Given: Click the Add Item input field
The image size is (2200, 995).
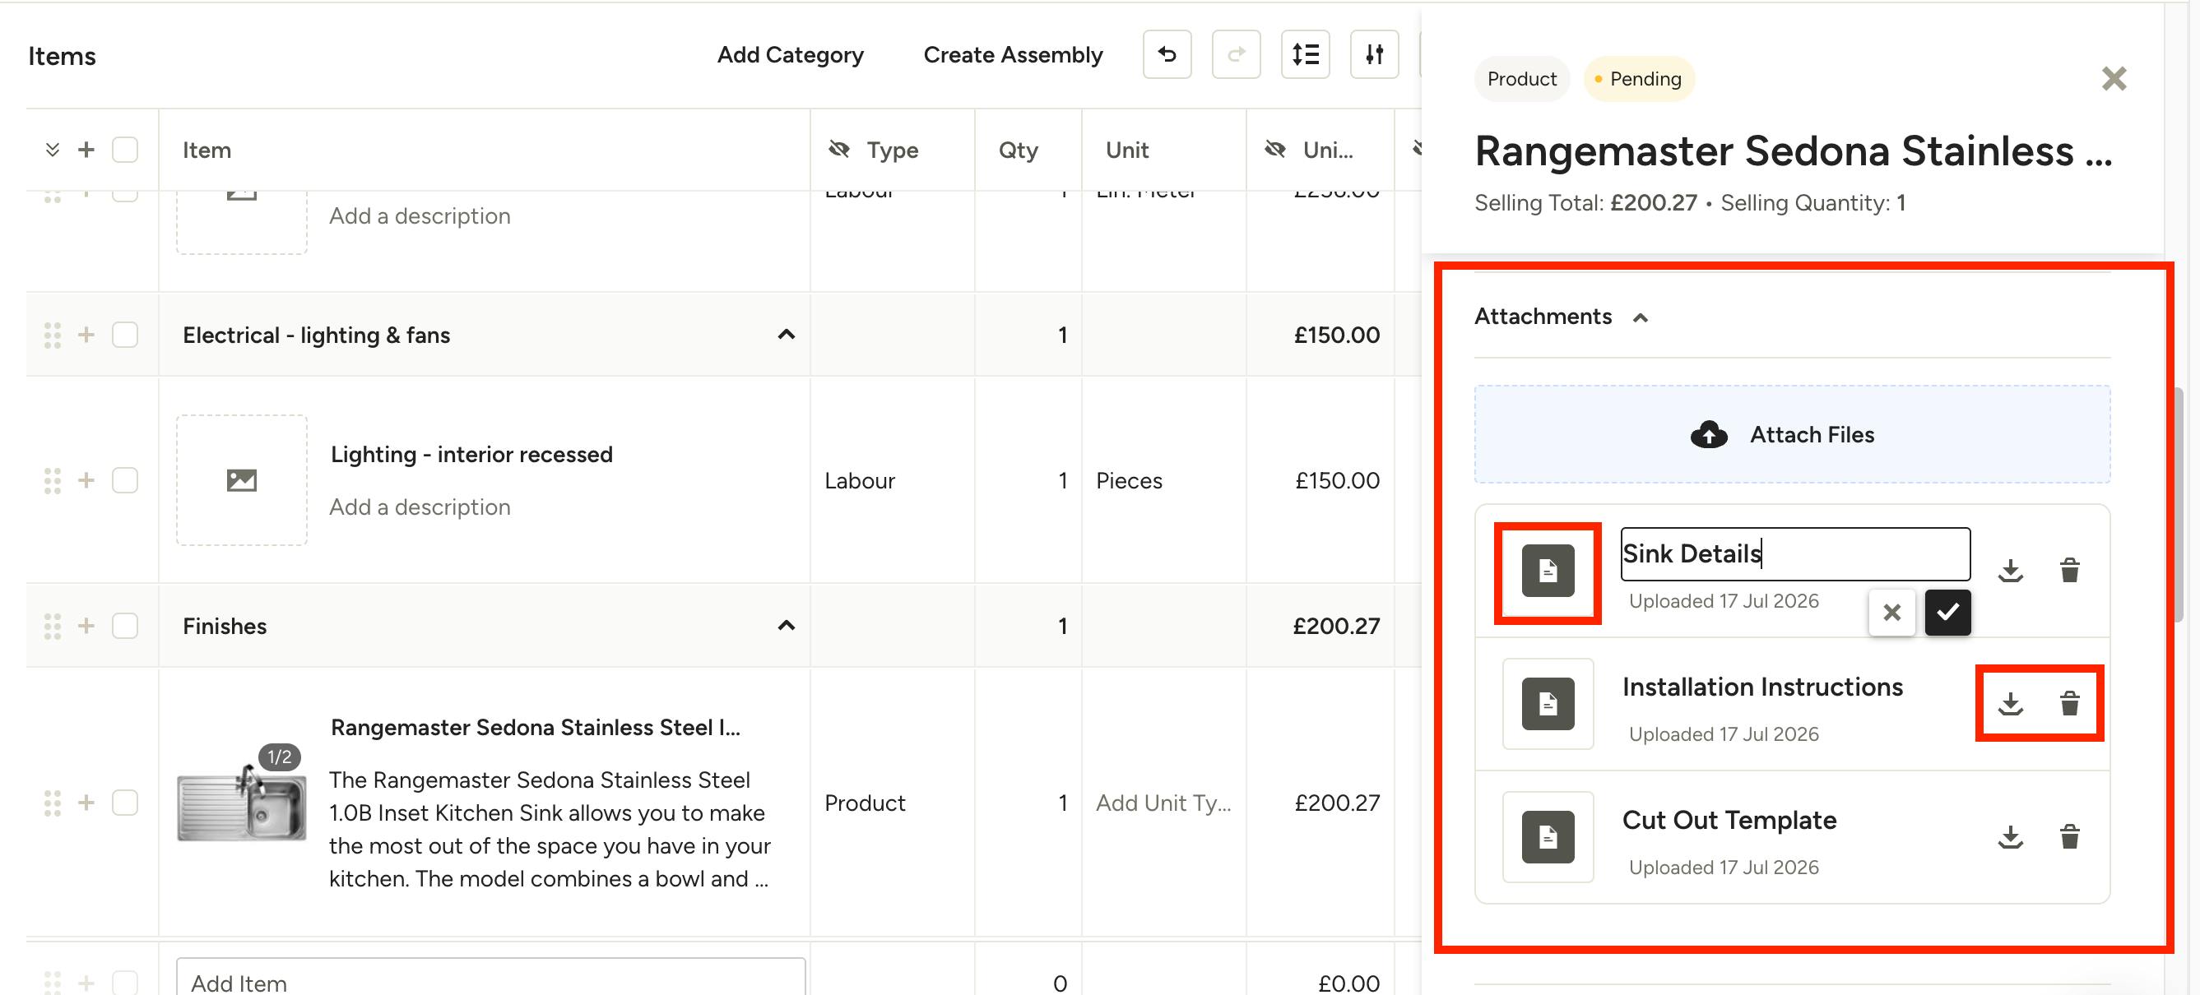Looking at the screenshot, I should click(490, 981).
